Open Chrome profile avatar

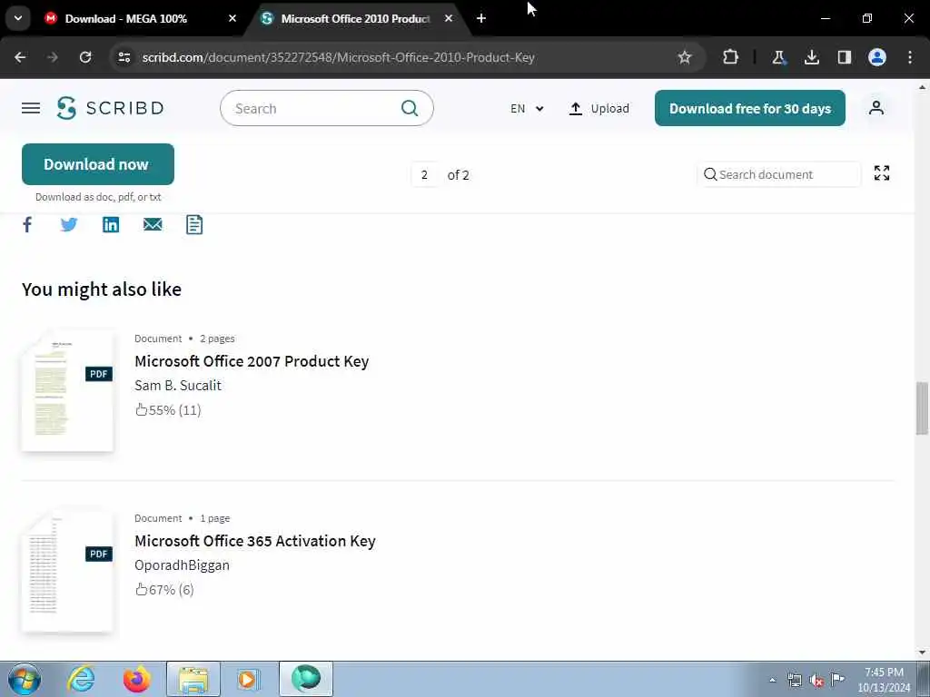(x=877, y=57)
